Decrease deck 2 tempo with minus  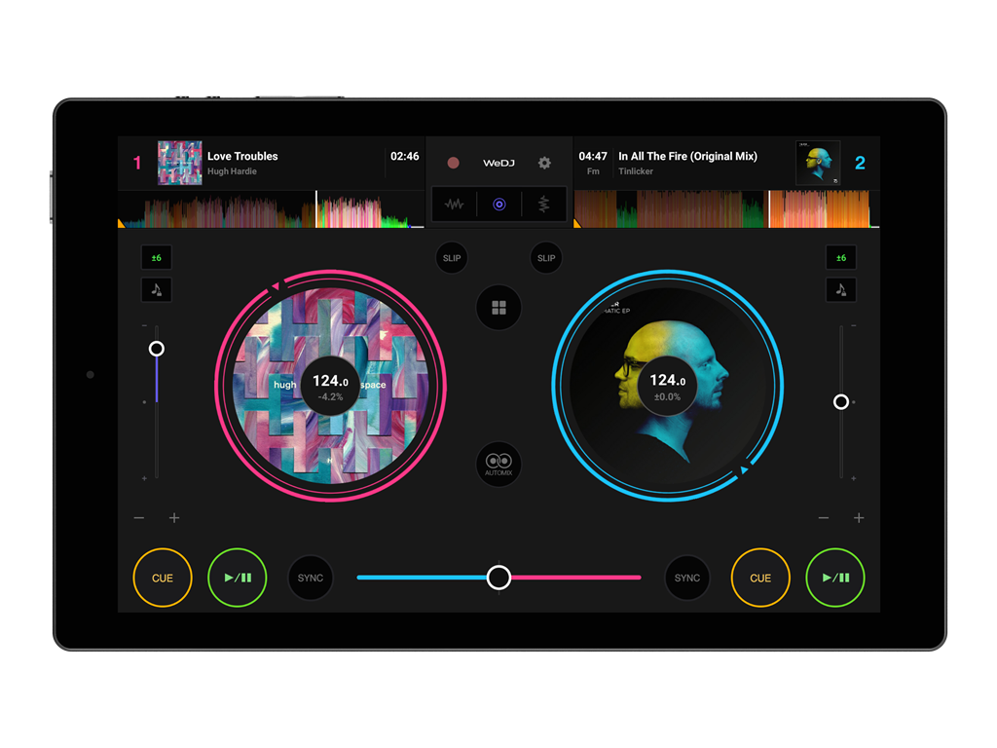(x=824, y=518)
